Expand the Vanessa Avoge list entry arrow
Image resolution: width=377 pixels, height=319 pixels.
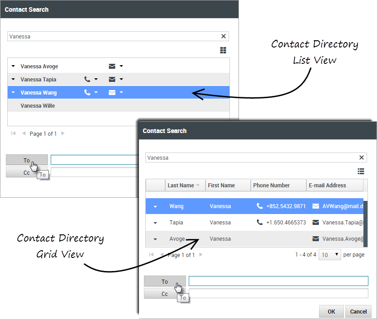[13, 67]
